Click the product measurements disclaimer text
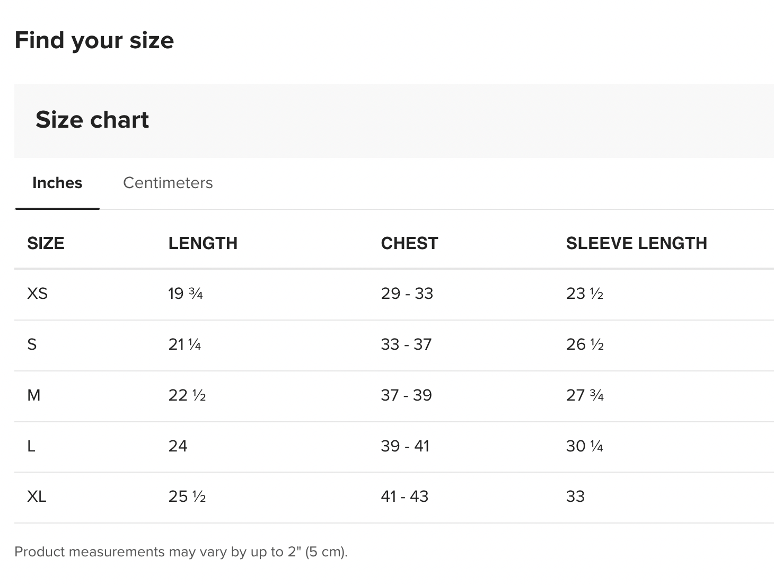Image resolution: width=774 pixels, height=585 pixels. 181,552
